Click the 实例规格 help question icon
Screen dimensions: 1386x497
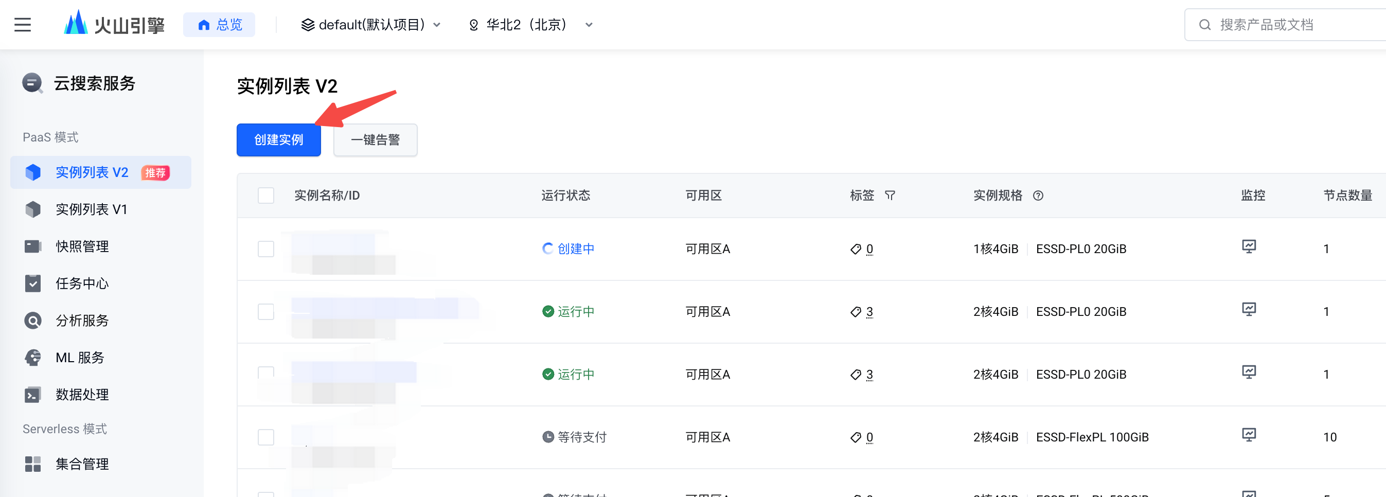click(x=1038, y=196)
